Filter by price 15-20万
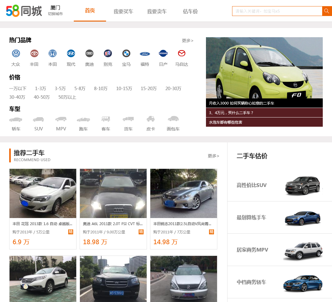This screenshot has width=332, height=302. click(x=149, y=89)
